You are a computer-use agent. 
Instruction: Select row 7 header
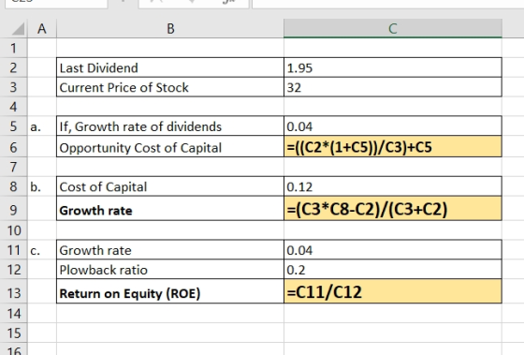pos(13,167)
